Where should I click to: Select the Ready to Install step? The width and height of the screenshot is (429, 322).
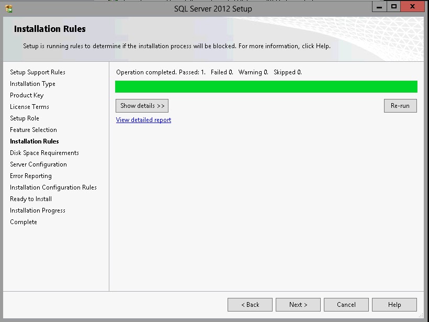coord(30,198)
